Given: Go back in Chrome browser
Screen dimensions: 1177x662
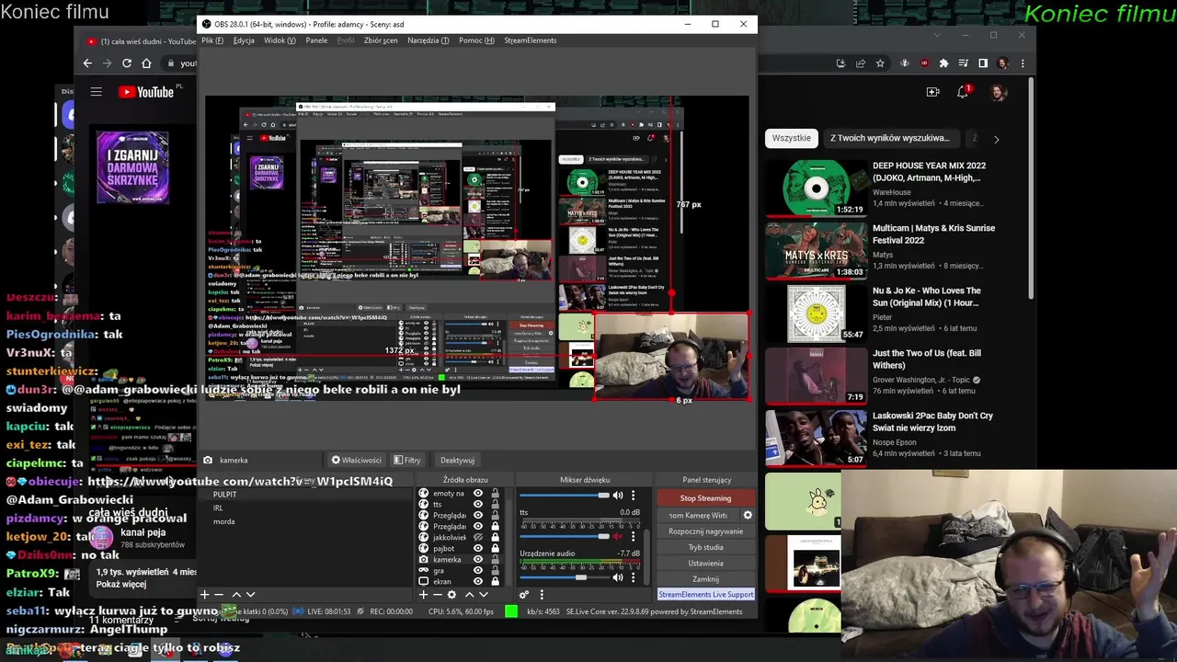Looking at the screenshot, I should click(x=87, y=63).
